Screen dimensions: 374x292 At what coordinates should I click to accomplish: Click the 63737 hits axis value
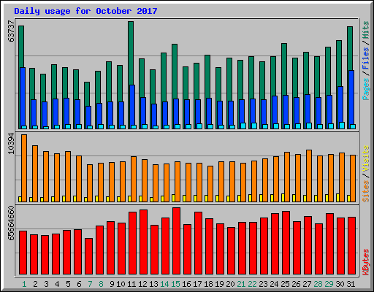11,31
